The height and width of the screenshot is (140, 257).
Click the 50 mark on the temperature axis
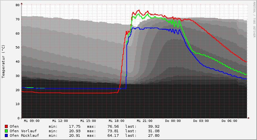pyautogui.click(x=18, y=48)
